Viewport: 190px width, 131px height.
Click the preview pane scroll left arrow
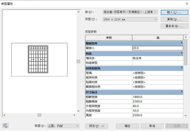4,115
